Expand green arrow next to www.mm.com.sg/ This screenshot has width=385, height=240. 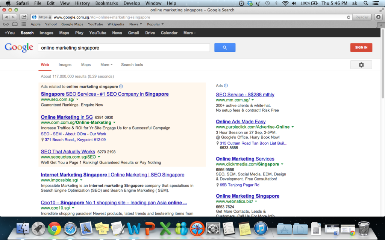253,100
